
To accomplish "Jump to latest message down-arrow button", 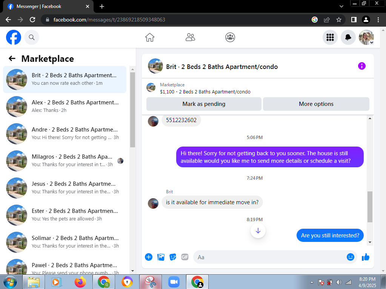I will click(258, 231).
